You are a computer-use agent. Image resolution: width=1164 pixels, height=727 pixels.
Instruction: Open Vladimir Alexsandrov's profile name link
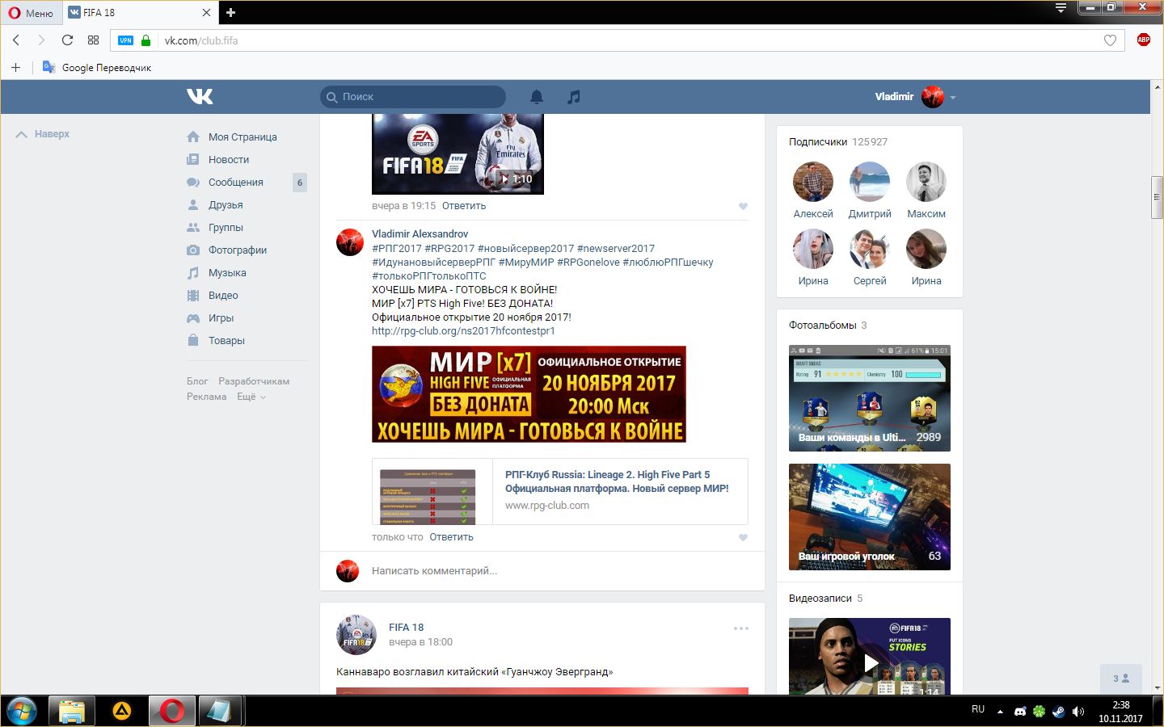coord(420,234)
